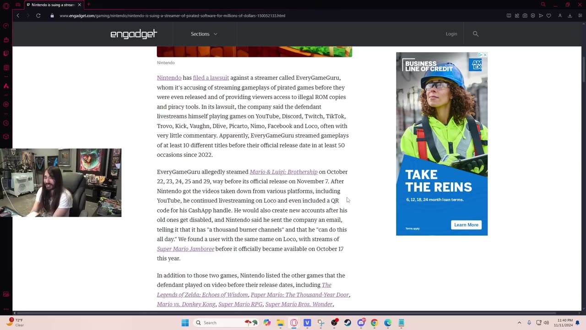586x330 pixels.
Task: Click the streamer webcam overlay
Action: [61, 182]
